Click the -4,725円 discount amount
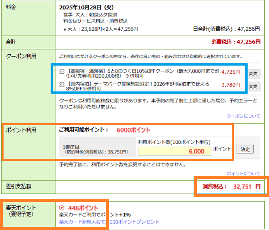The height and width of the screenshot is (230, 269). 230,72
